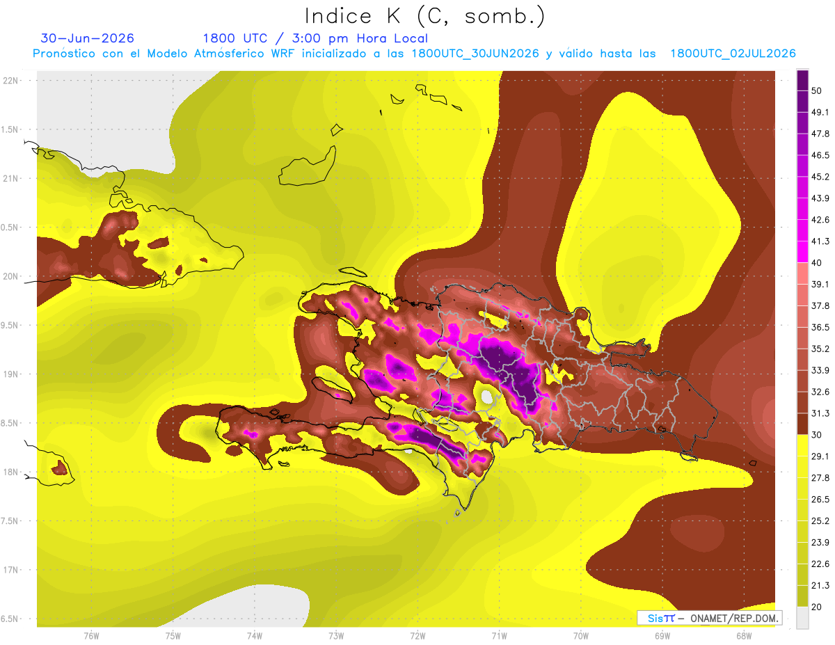Click the latitude label "19N"

tap(10, 374)
